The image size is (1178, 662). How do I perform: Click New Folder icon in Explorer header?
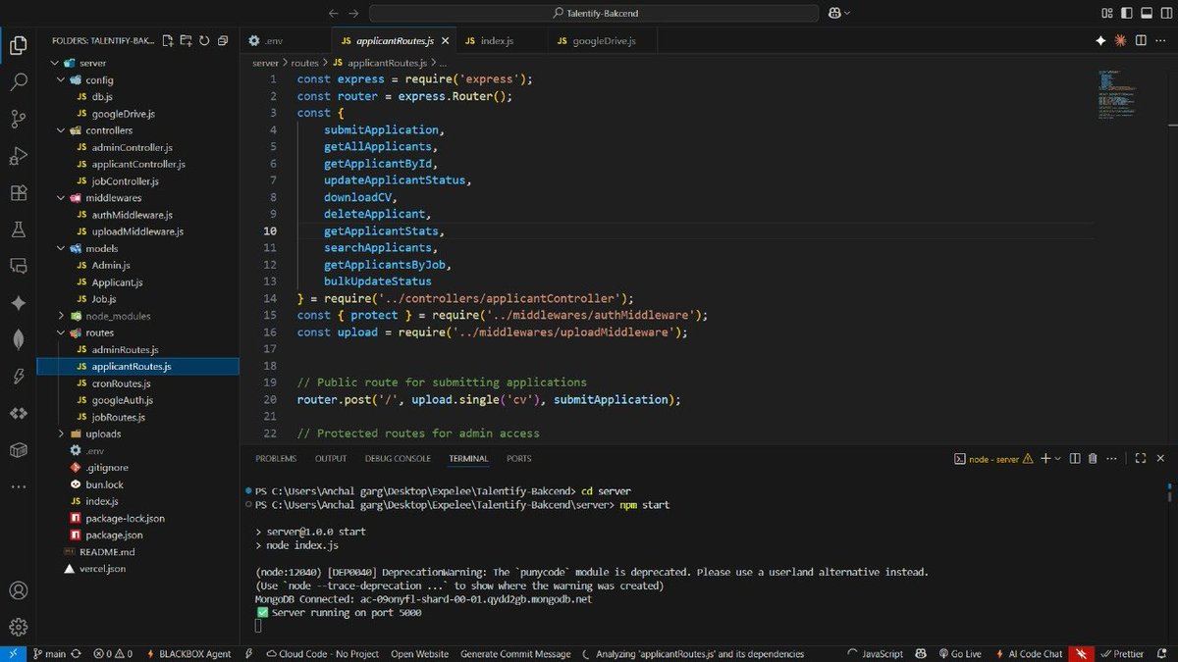tap(187, 41)
